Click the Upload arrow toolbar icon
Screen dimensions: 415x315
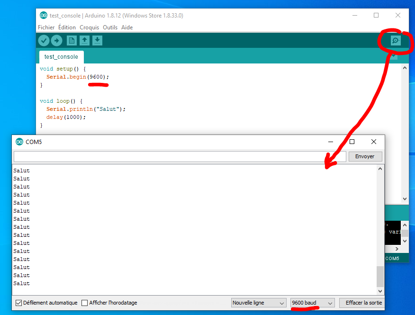point(57,41)
